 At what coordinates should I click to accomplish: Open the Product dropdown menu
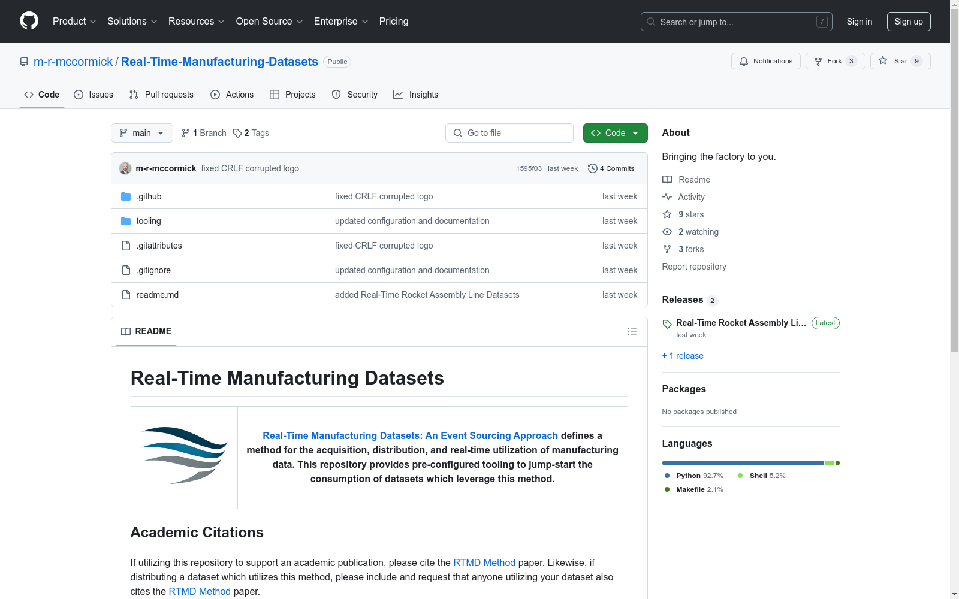[74, 21]
